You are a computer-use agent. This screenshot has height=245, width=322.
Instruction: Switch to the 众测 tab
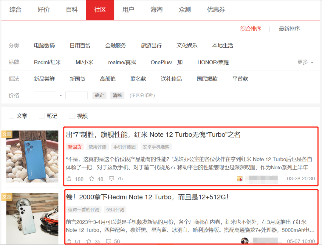[185, 10]
